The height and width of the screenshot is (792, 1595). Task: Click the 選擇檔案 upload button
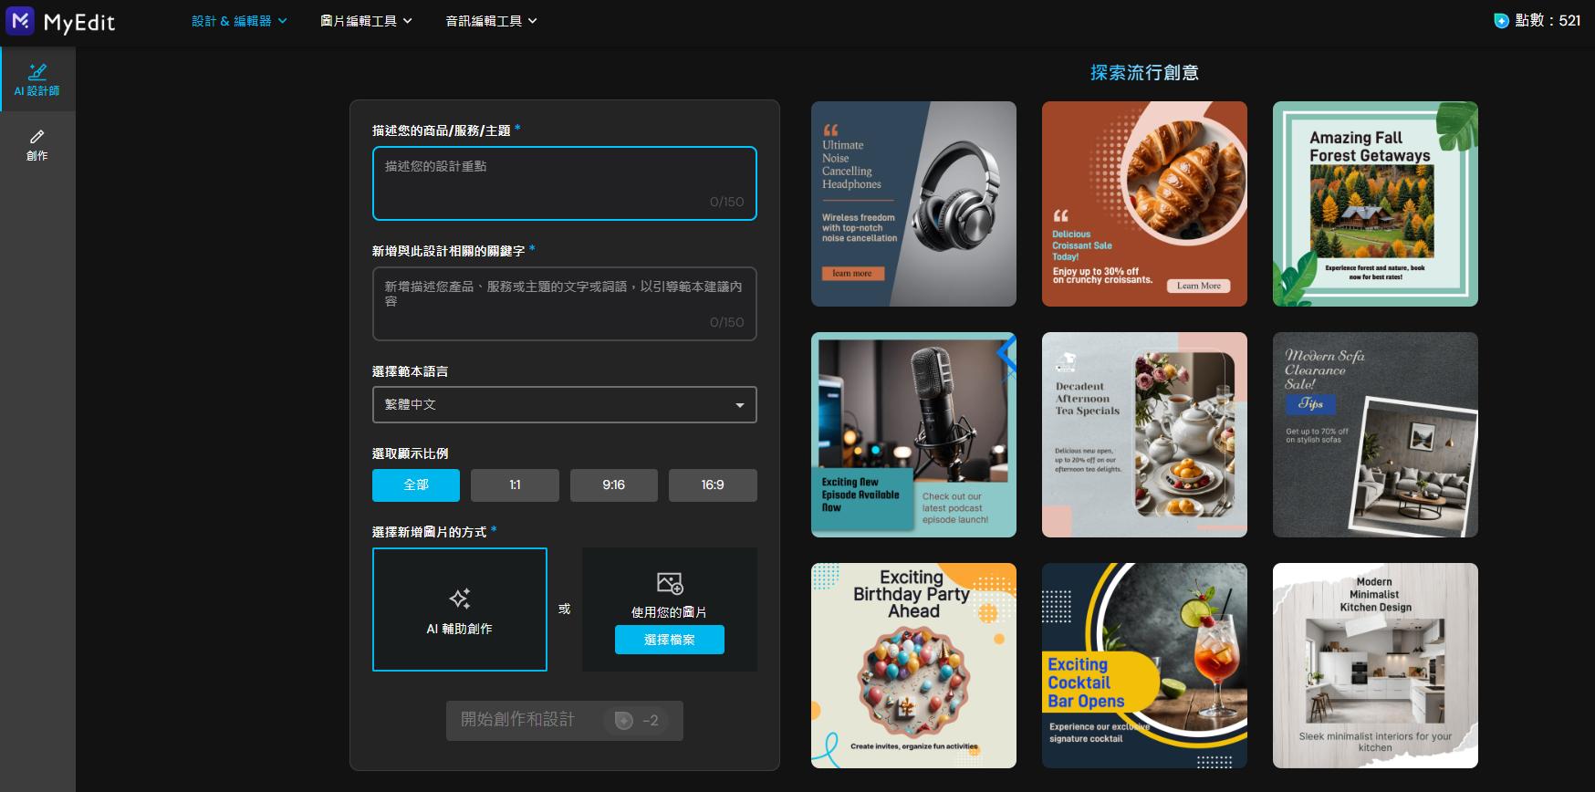coord(670,640)
